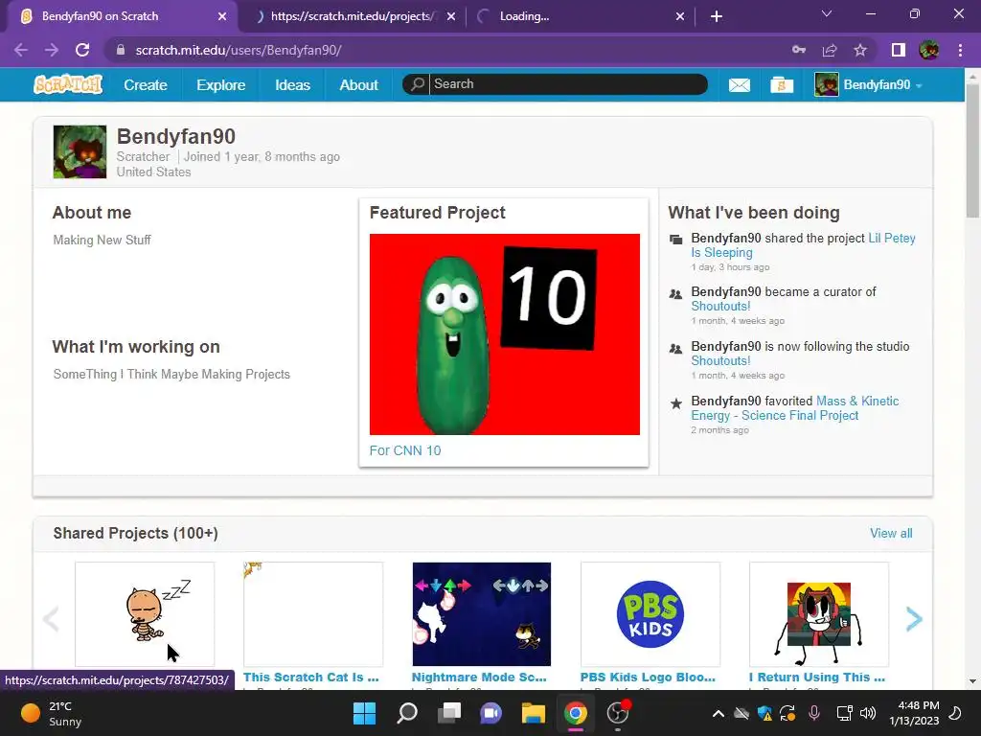This screenshot has width=981, height=736.
Task: Open the weather widget showing 21°C Sunny
Action: 52,713
